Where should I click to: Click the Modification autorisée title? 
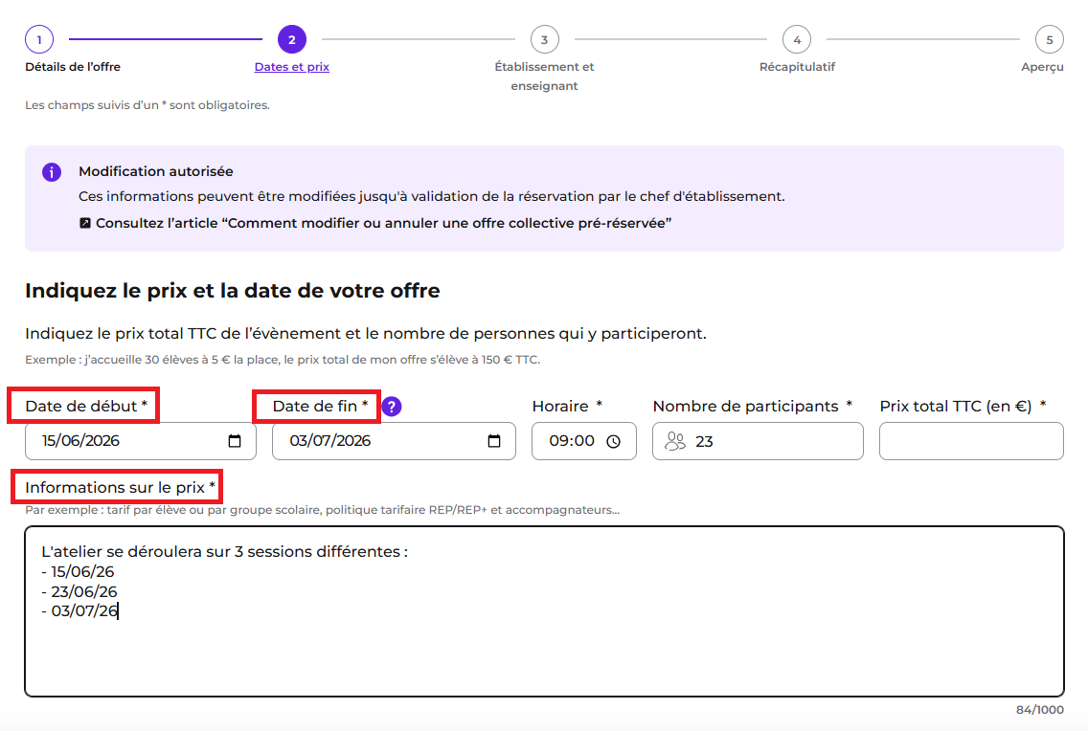155,171
